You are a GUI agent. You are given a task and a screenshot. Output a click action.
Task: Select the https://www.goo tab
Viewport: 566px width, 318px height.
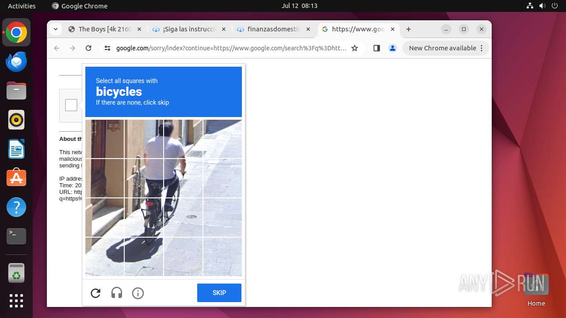[x=358, y=29]
